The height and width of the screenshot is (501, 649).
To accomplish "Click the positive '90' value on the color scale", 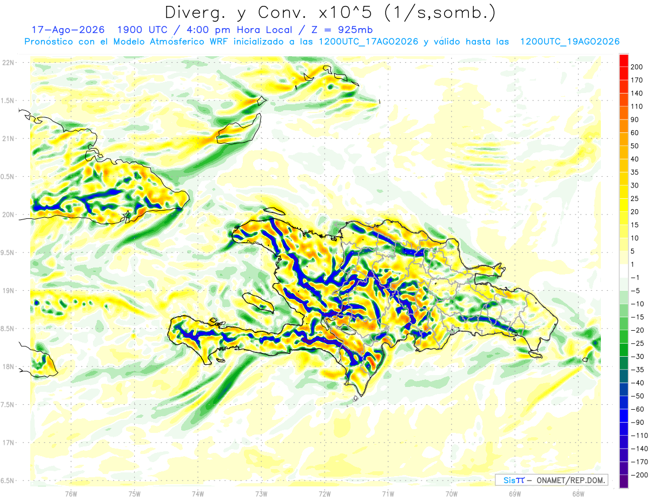I will [635, 119].
